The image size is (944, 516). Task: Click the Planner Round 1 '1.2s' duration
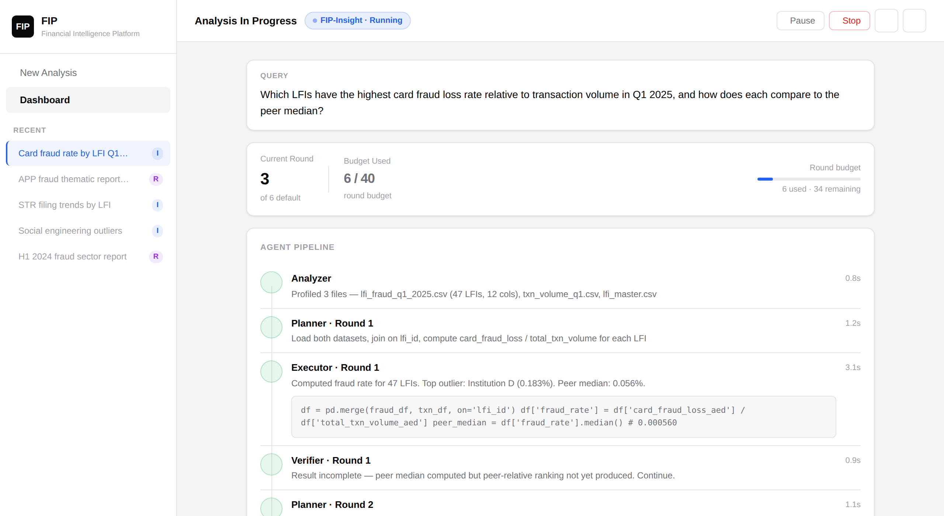click(853, 323)
